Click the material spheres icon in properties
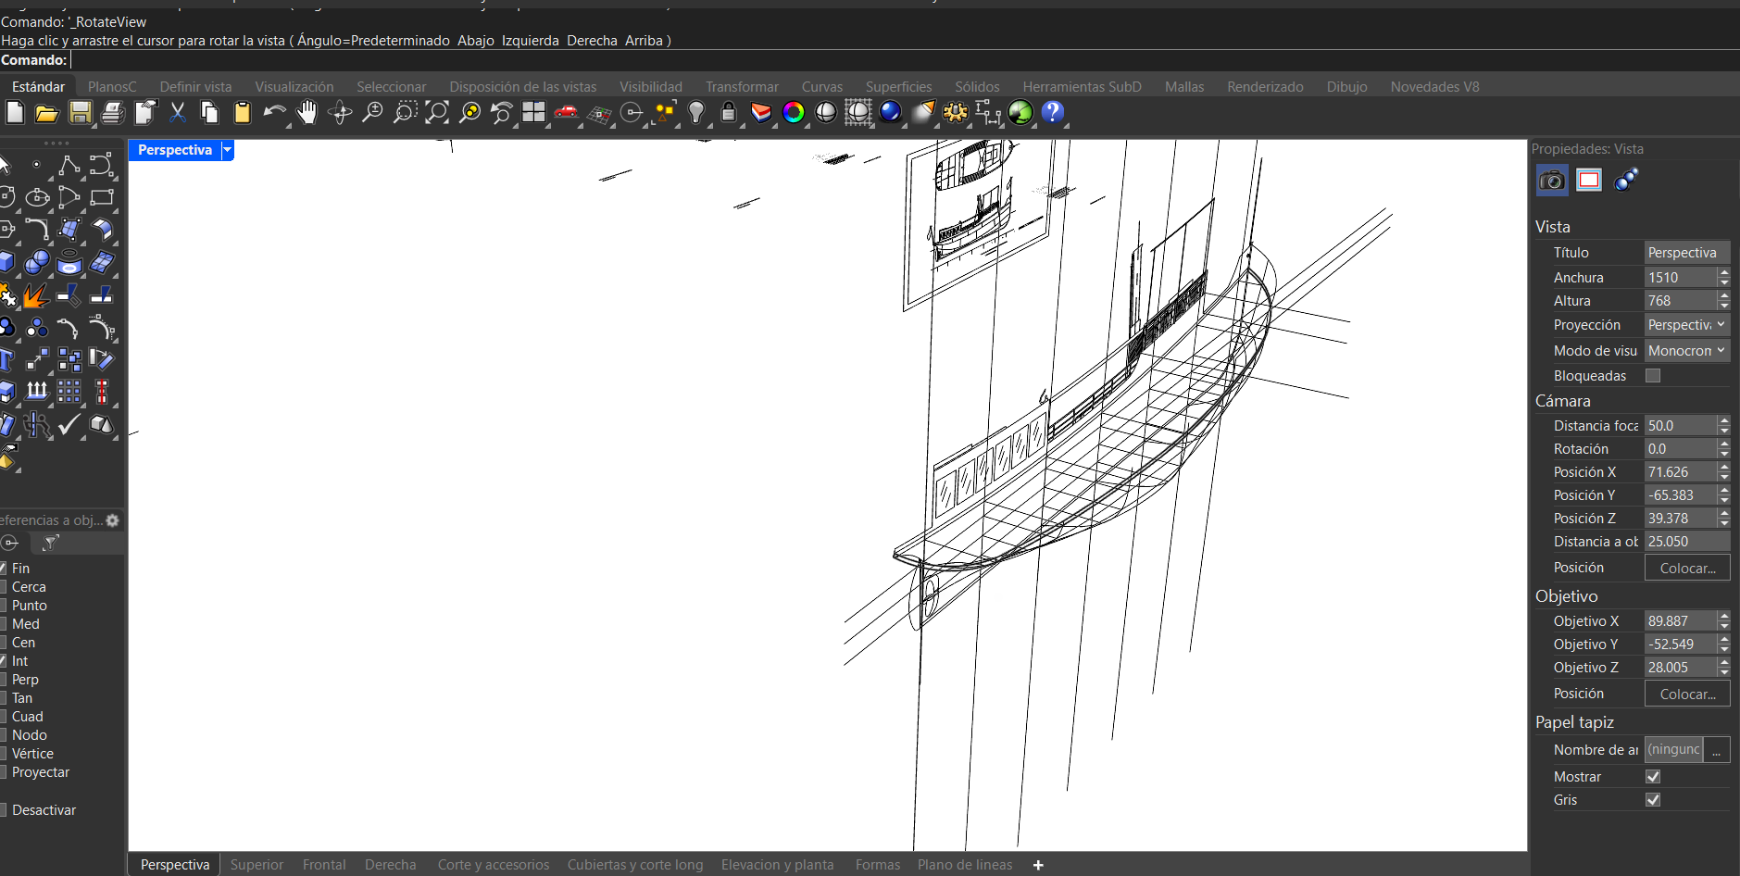Viewport: 1740px width, 876px height. click(1626, 180)
